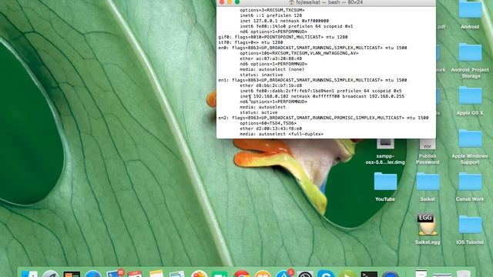This screenshot has height=277, width=493.
Task: Open System Preferences from the Dock
Action: coord(305,274)
